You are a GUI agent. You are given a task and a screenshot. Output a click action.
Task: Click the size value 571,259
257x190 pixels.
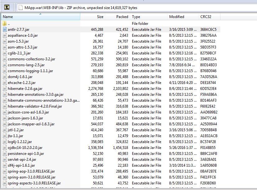click(x=97, y=59)
